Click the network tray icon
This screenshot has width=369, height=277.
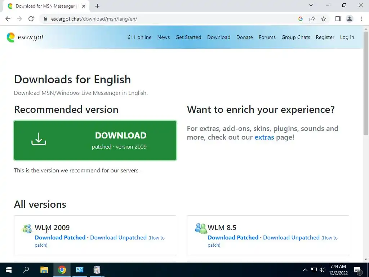tap(314, 270)
